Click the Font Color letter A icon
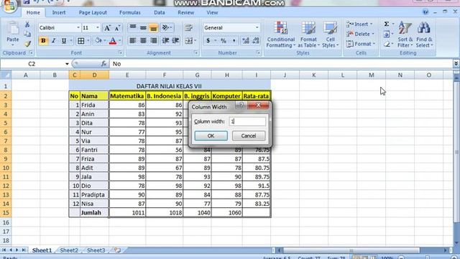The image size is (460, 259). 113,40
